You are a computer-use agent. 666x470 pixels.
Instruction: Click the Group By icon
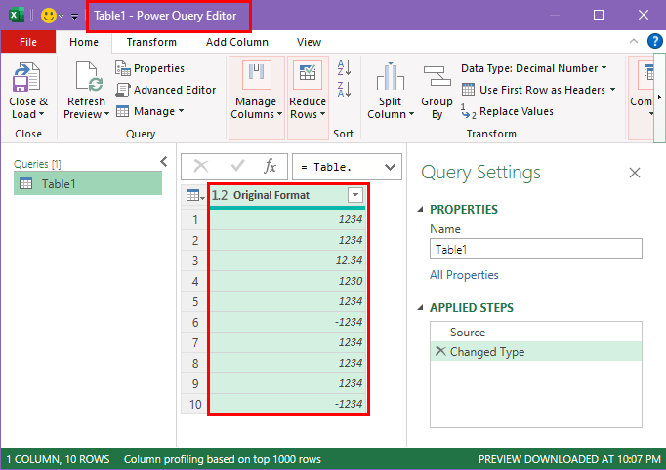coord(437,77)
